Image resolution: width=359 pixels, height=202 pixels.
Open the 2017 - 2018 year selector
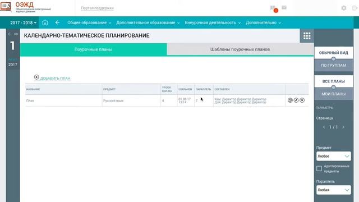click(x=23, y=22)
